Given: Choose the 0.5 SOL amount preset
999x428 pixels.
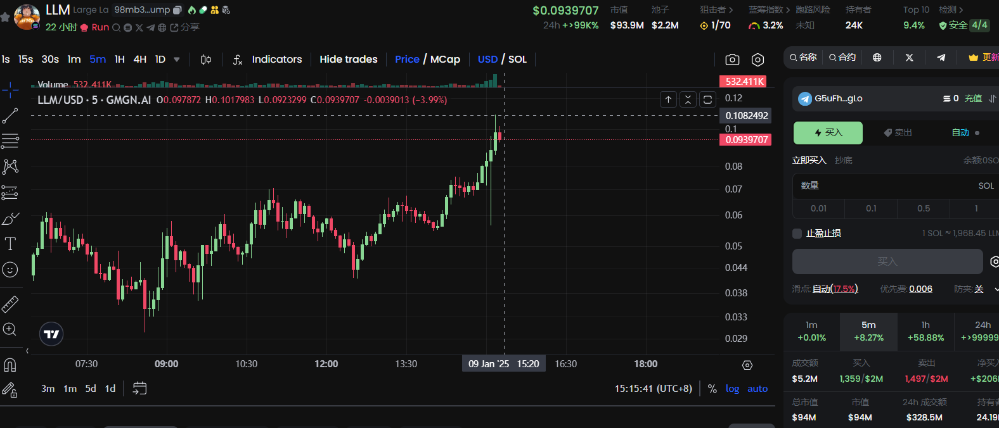Looking at the screenshot, I should 924,208.
